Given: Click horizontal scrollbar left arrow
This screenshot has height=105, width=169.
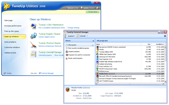Looking at the screenshot, I should pyautogui.click(x=97, y=84).
